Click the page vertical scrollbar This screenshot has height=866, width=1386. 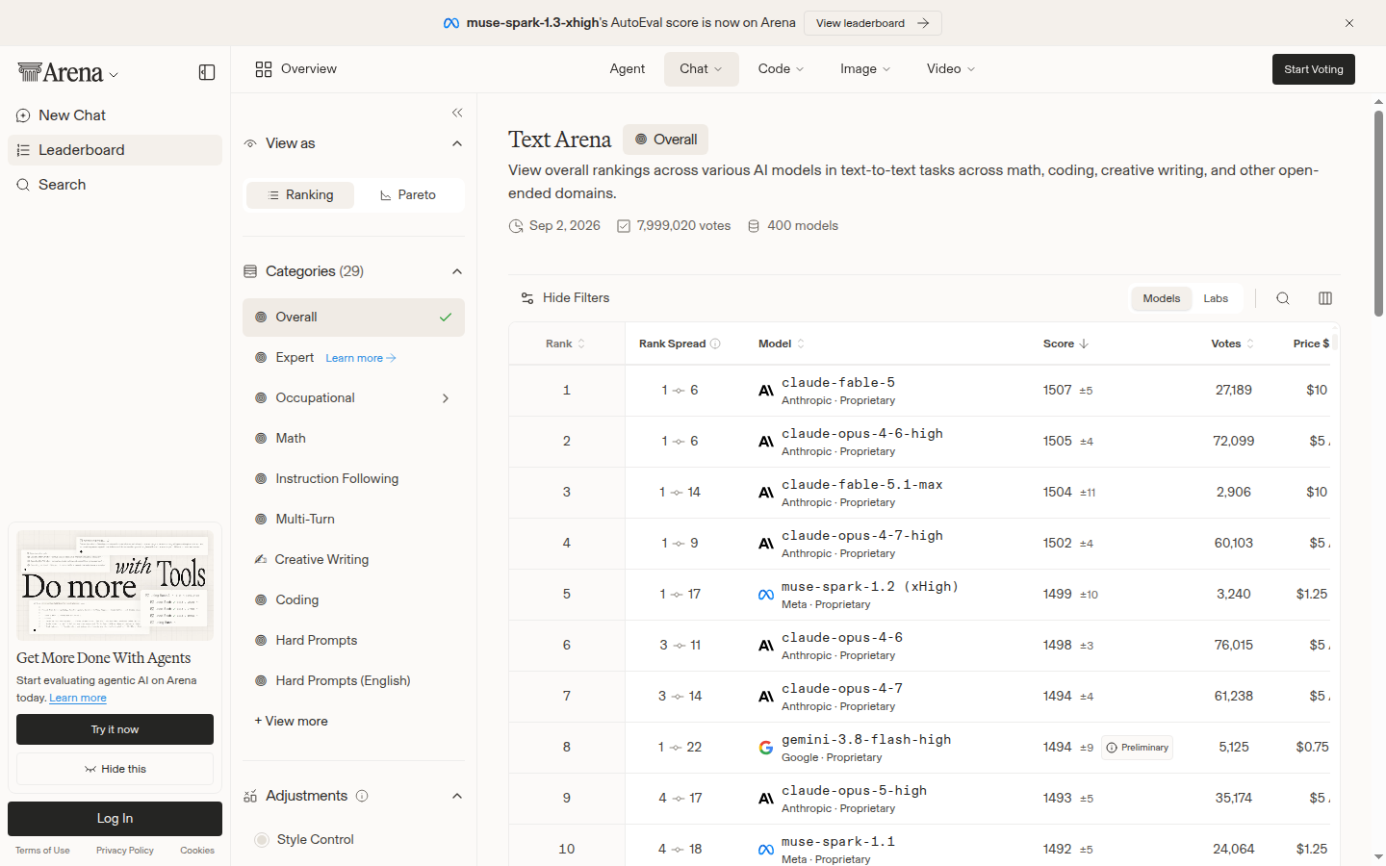tap(1378, 214)
